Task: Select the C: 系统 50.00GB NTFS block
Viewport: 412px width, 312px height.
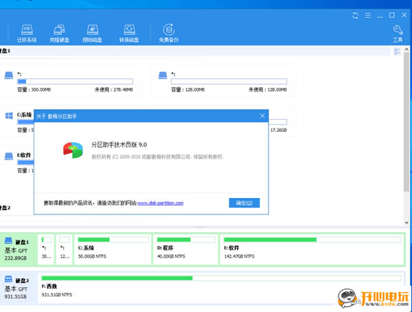Action: (113, 249)
